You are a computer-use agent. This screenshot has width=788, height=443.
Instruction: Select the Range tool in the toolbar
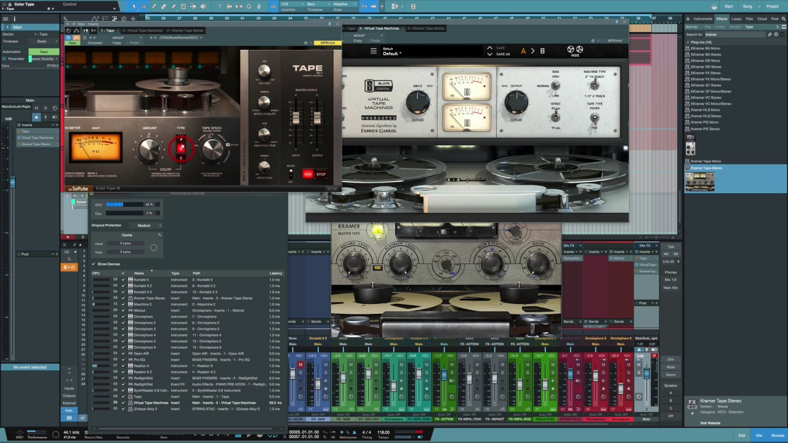pyautogui.click(x=144, y=6)
